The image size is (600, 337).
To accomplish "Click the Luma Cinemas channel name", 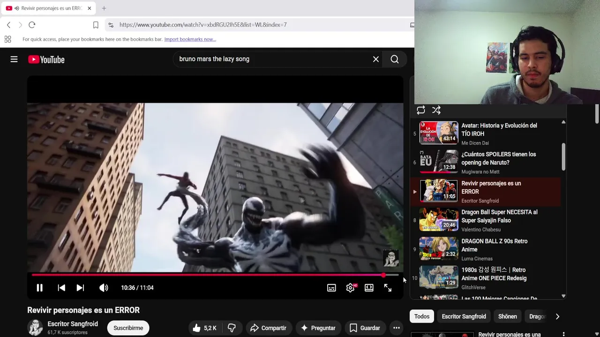I will coord(477,259).
